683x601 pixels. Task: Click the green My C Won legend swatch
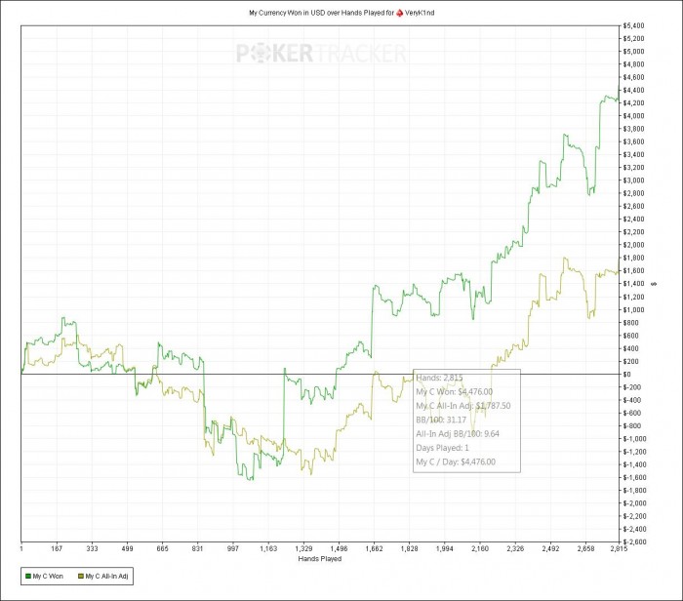28,577
